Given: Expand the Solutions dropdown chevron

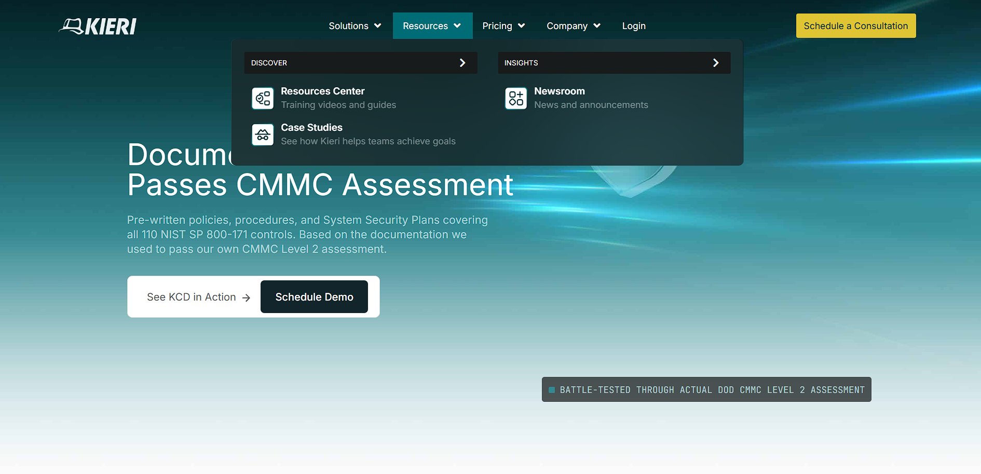Looking at the screenshot, I should 377,26.
